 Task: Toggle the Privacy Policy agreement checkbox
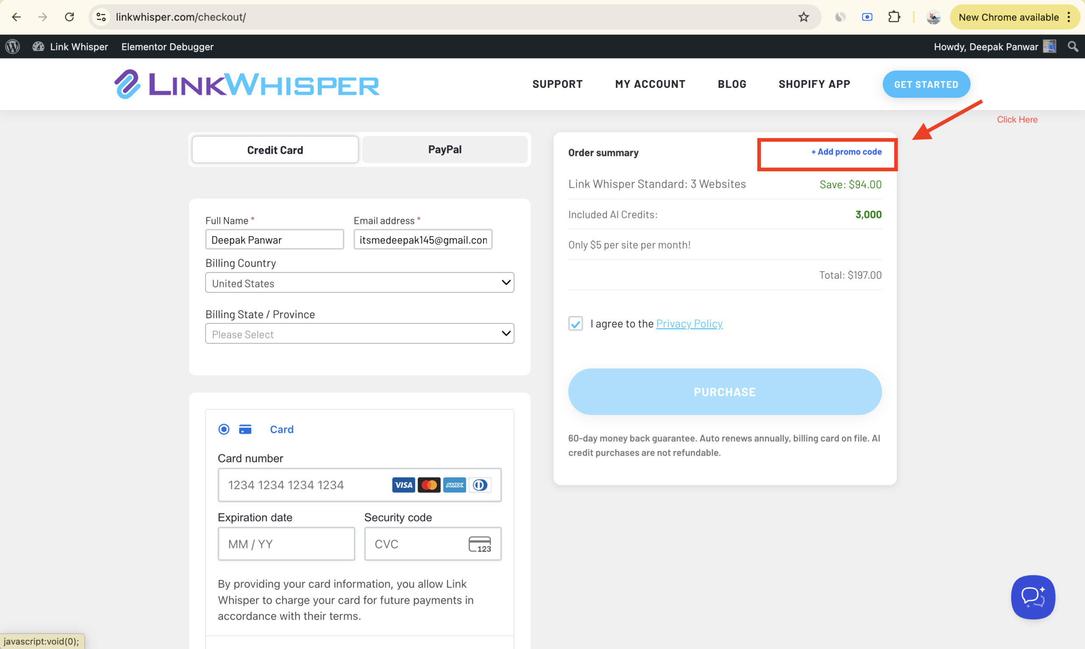pyautogui.click(x=575, y=323)
